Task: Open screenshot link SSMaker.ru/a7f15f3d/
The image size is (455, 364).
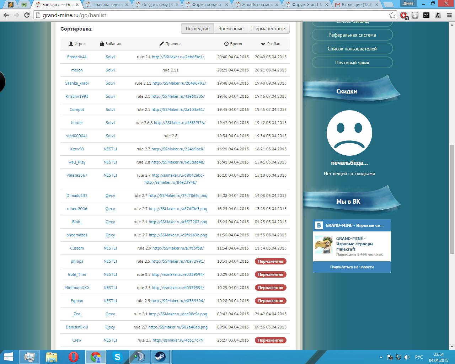Action: [x=178, y=248]
